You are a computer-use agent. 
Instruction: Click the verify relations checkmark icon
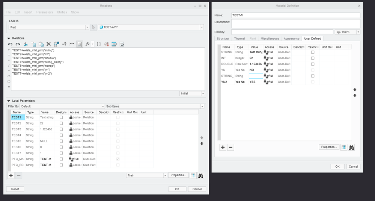click(x=122, y=44)
